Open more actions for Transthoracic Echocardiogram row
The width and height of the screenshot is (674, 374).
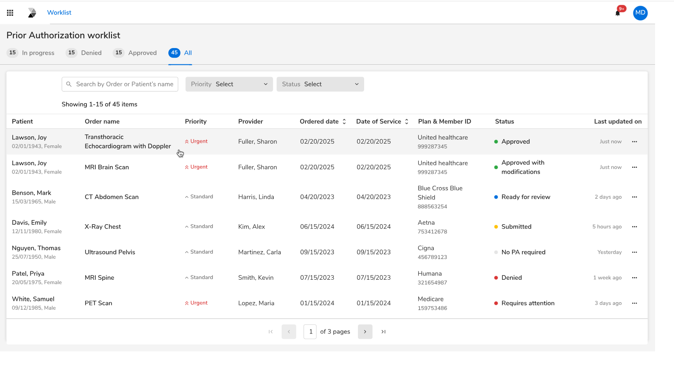(634, 141)
